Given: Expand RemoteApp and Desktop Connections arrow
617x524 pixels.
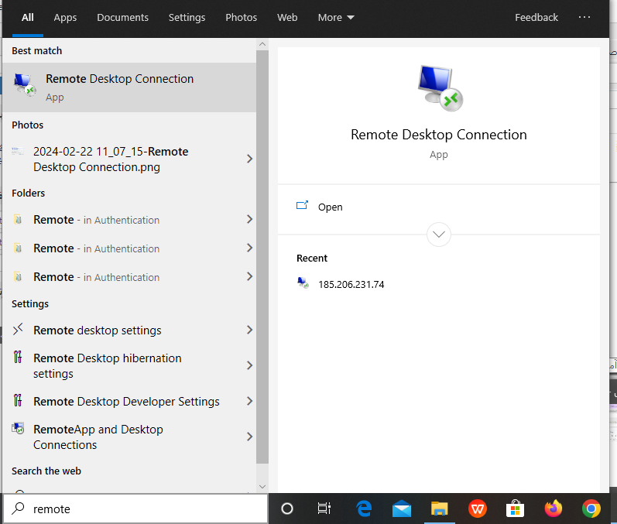Looking at the screenshot, I should pyautogui.click(x=249, y=437).
